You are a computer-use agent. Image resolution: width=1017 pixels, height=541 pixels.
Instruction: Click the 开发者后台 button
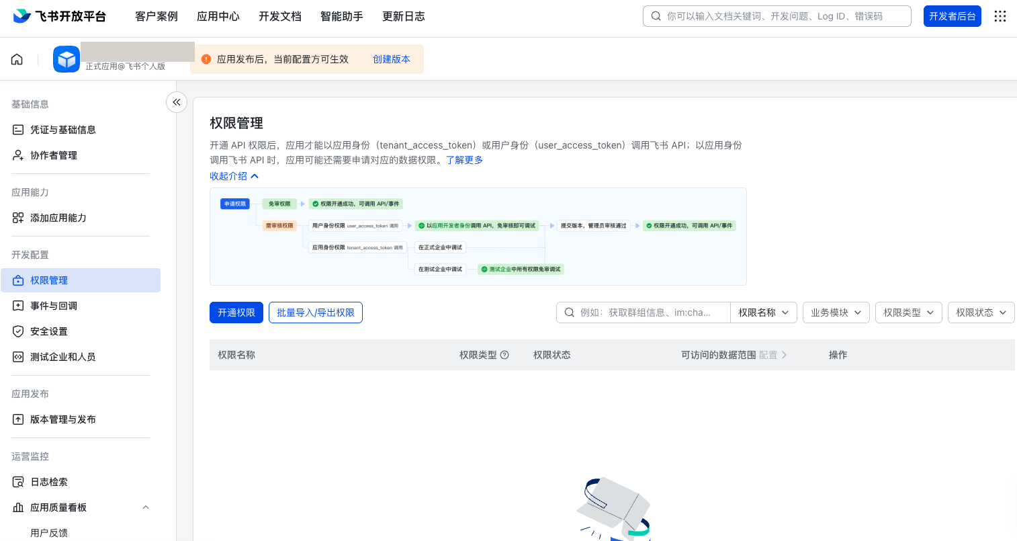[953, 16]
